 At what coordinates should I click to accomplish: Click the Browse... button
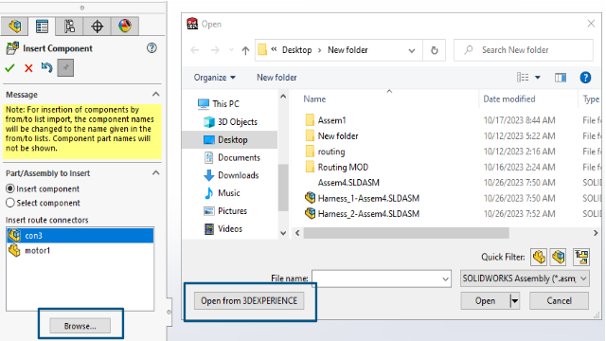pos(80,326)
